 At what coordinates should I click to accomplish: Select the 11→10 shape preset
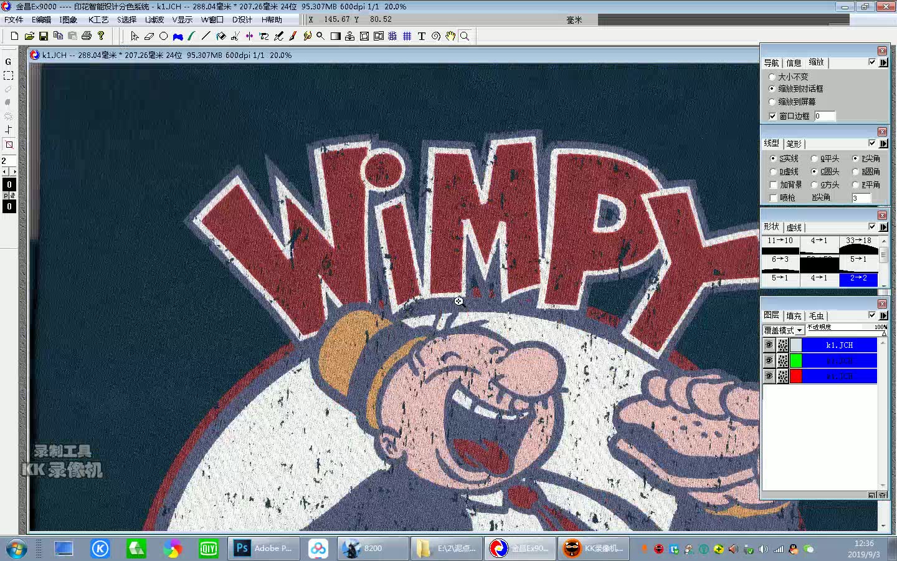(781, 246)
